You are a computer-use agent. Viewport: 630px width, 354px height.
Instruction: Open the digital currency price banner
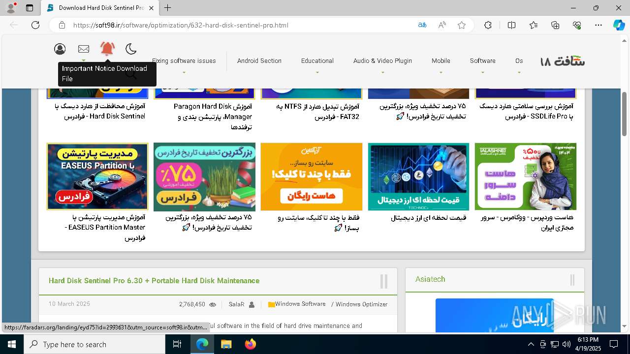click(x=418, y=177)
